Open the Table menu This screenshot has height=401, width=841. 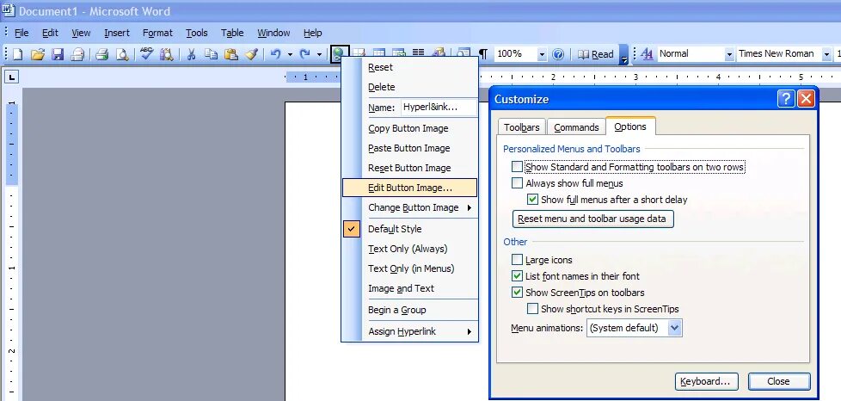click(232, 33)
